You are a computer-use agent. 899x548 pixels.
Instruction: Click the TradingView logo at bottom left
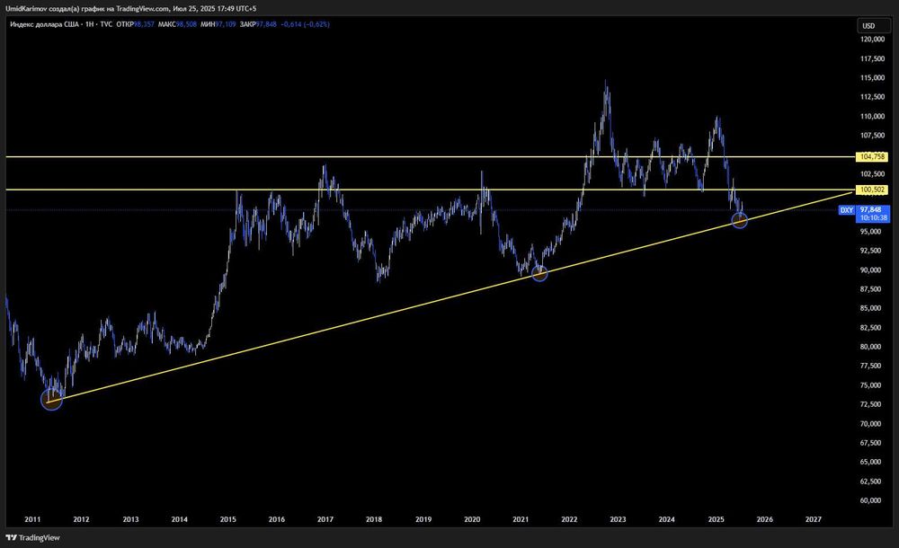32,538
